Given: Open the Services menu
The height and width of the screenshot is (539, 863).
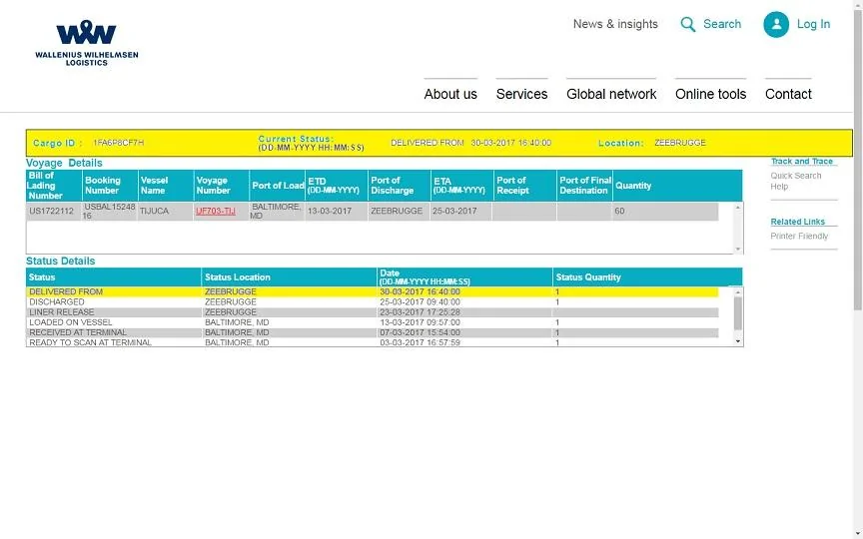Looking at the screenshot, I should [521, 94].
